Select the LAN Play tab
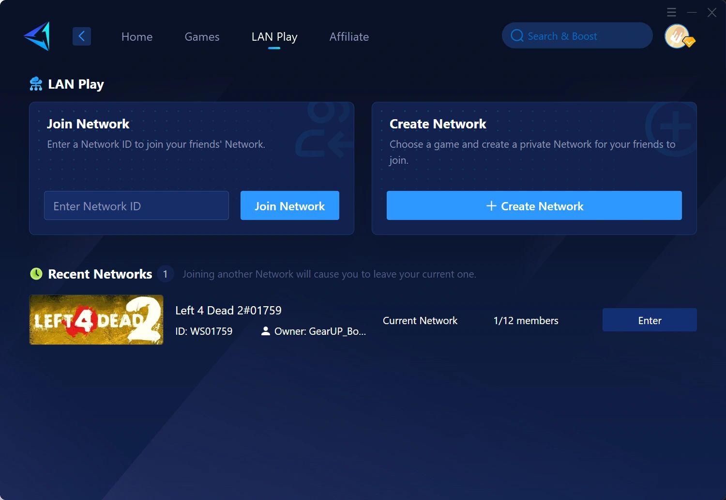This screenshot has height=500, width=726. 274,37
